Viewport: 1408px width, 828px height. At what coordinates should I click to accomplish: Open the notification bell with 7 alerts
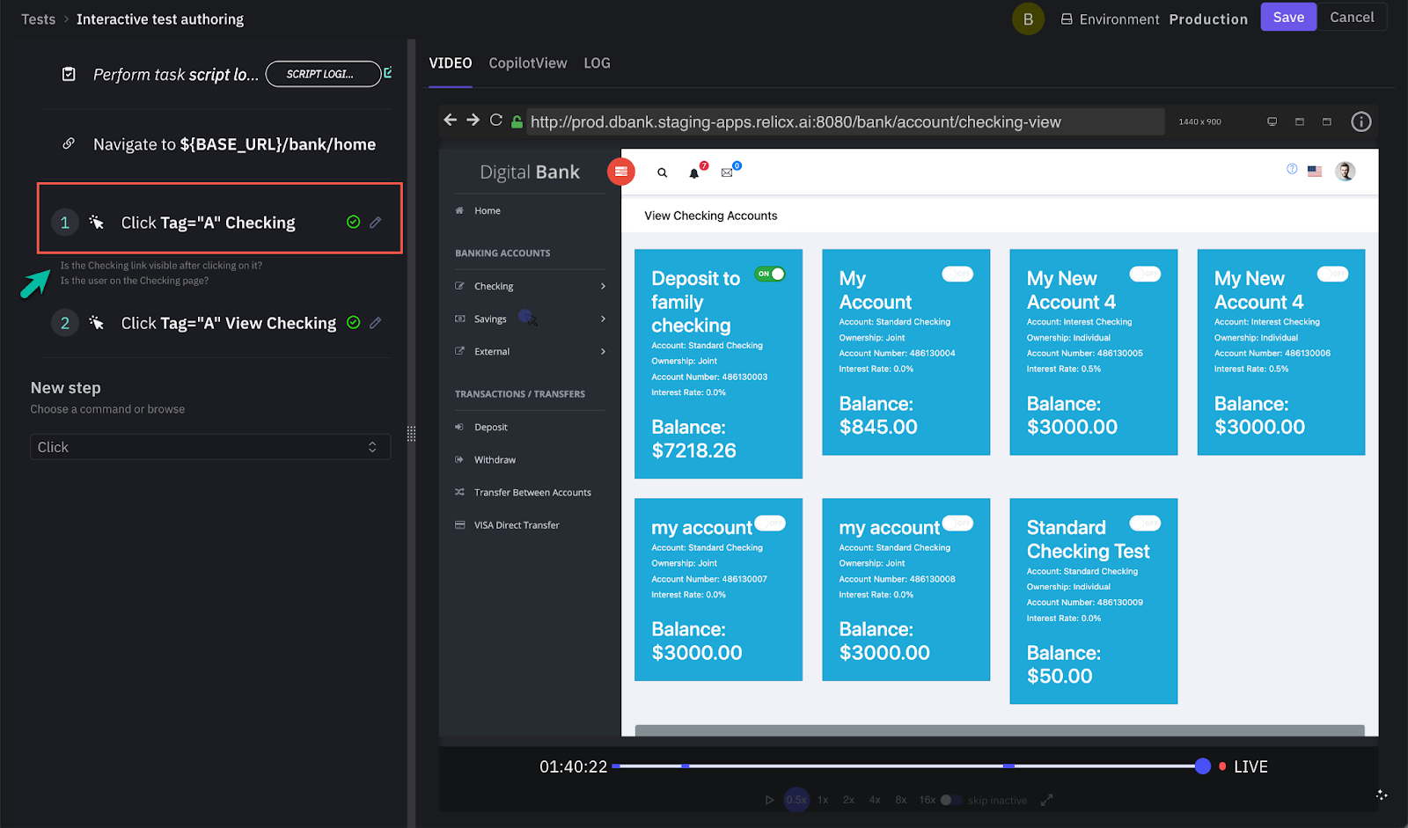click(x=694, y=173)
